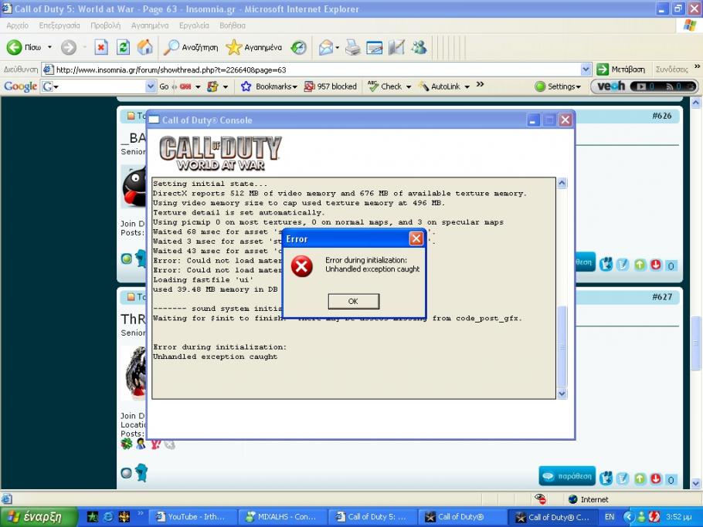Click the 957 blocked popup blocker
Viewport: 703px width, 527px height.
tap(330, 86)
